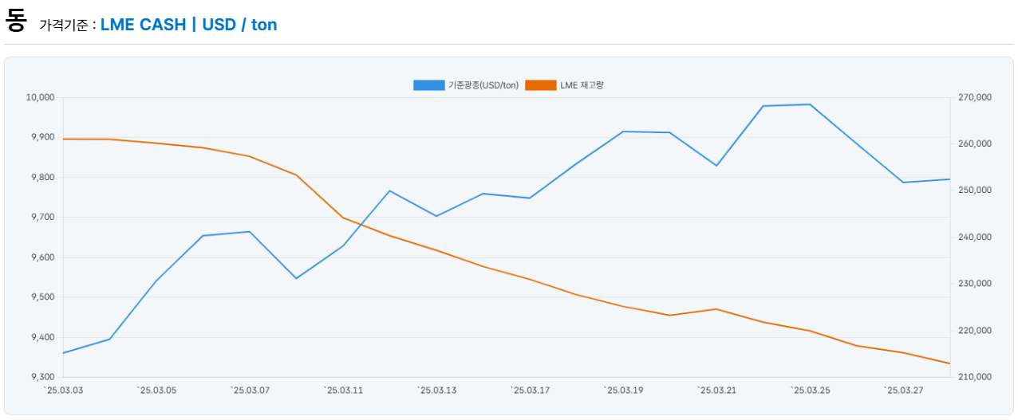
Task: Click blue line's starting point at left edge
Action: click(x=63, y=353)
